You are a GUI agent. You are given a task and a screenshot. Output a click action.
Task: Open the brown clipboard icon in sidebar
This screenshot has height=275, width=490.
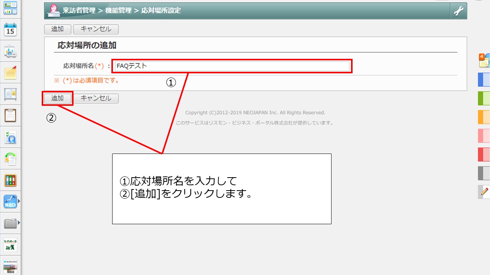point(10,115)
